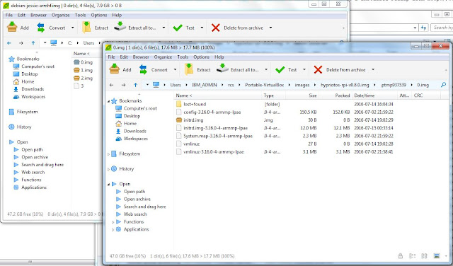Viewport: 453px width, 266px height.
Task: Switch to icons view in front status bar
Action: click(424, 256)
